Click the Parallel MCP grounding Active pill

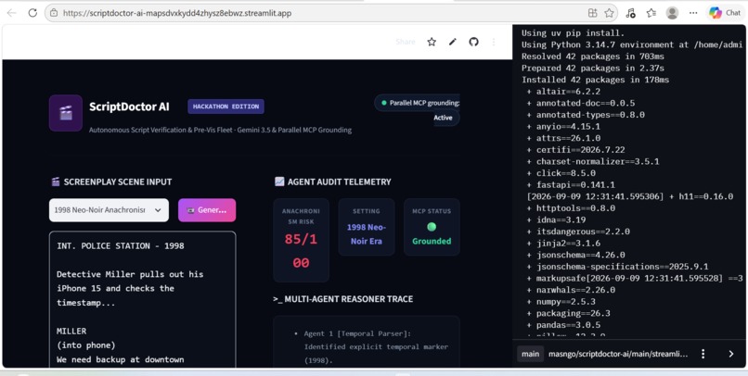click(x=418, y=110)
